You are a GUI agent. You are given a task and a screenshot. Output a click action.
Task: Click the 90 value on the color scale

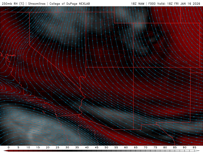[x=184, y=147]
